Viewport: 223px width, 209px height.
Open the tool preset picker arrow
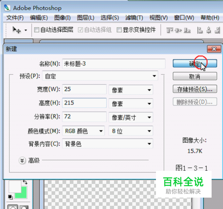coord(26,30)
